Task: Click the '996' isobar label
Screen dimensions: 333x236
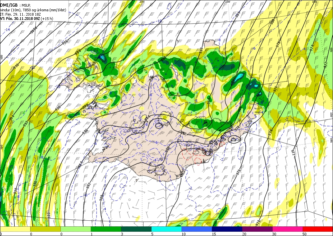Action: (65, 42)
